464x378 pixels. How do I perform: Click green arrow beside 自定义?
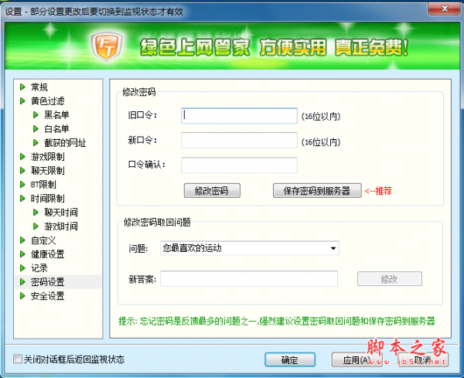[22, 240]
